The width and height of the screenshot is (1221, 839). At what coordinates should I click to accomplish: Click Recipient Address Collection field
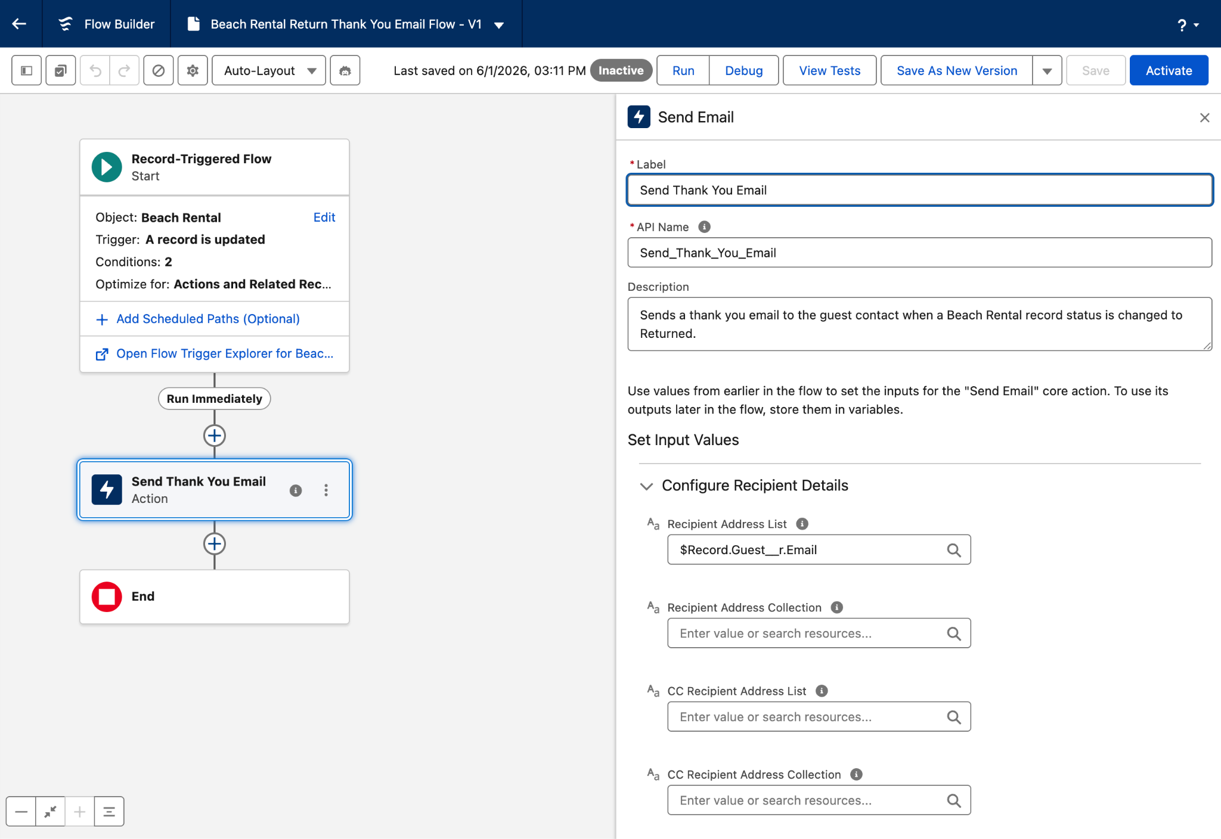819,633
